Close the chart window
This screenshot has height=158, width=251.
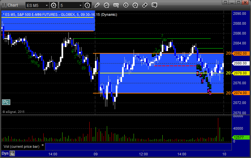tap(245, 3)
